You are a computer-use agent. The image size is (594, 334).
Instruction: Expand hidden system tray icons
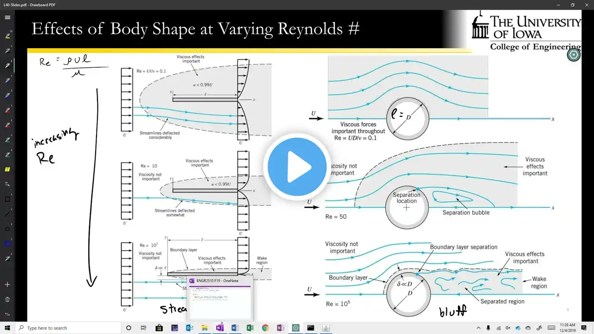click(x=478, y=328)
